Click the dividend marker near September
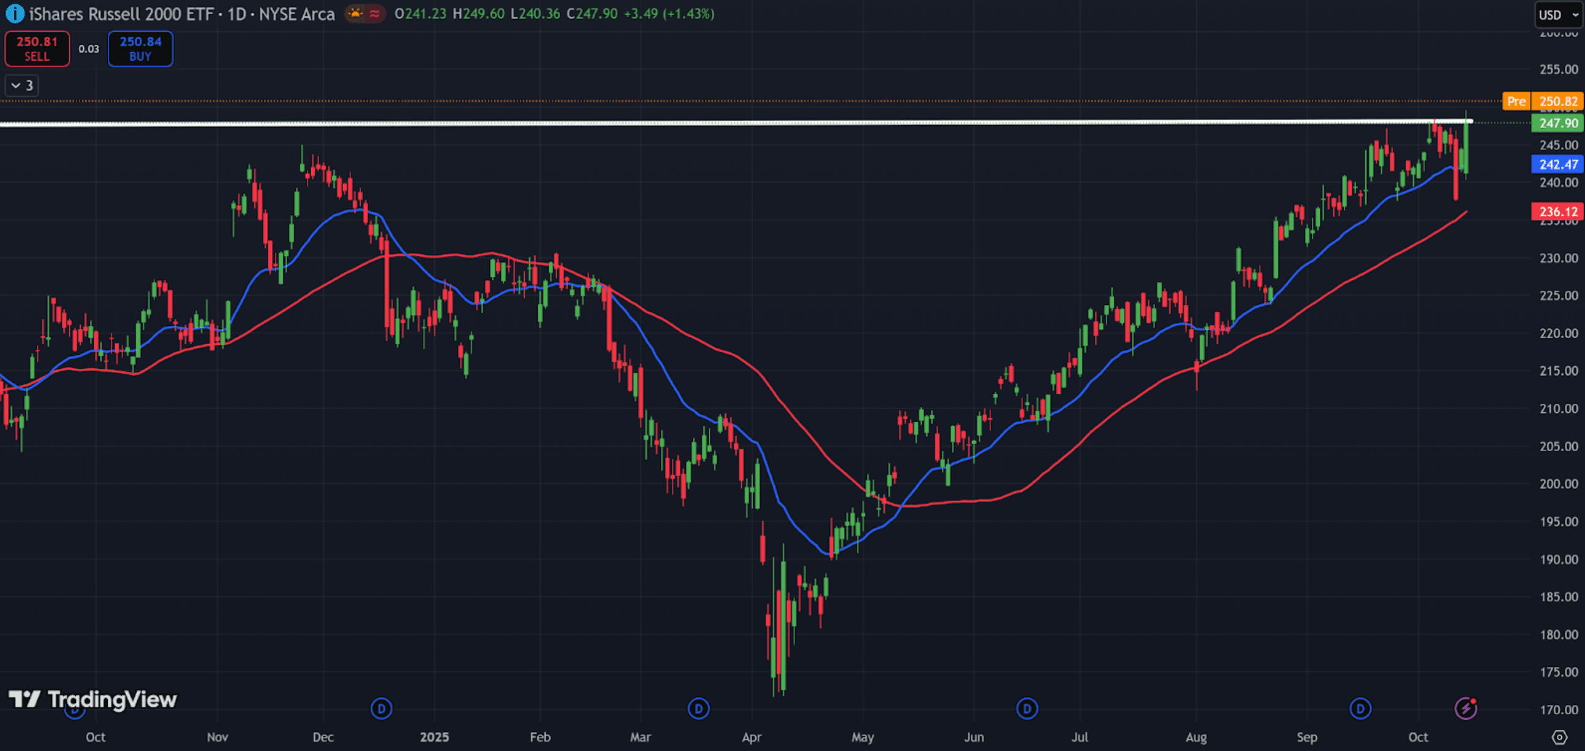Image resolution: width=1585 pixels, height=751 pixels. (x=1360, y=709)
